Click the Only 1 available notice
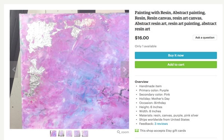The image size is (224, 140). [x=146, y=46]
